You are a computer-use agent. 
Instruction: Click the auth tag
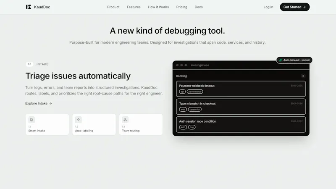pos(183,127)
